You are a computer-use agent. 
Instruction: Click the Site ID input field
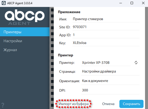pyautogui.click(x=106, y=27)
